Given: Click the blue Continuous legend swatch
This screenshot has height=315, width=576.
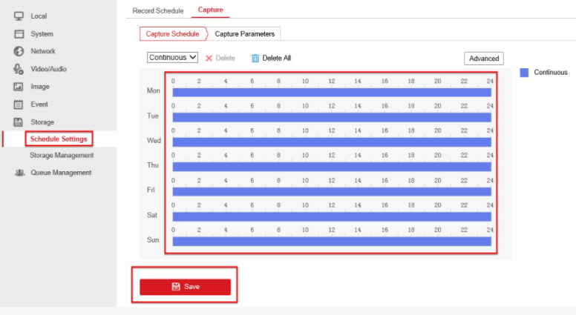Looking at the screenshot, I should click(x=524, y=73).
